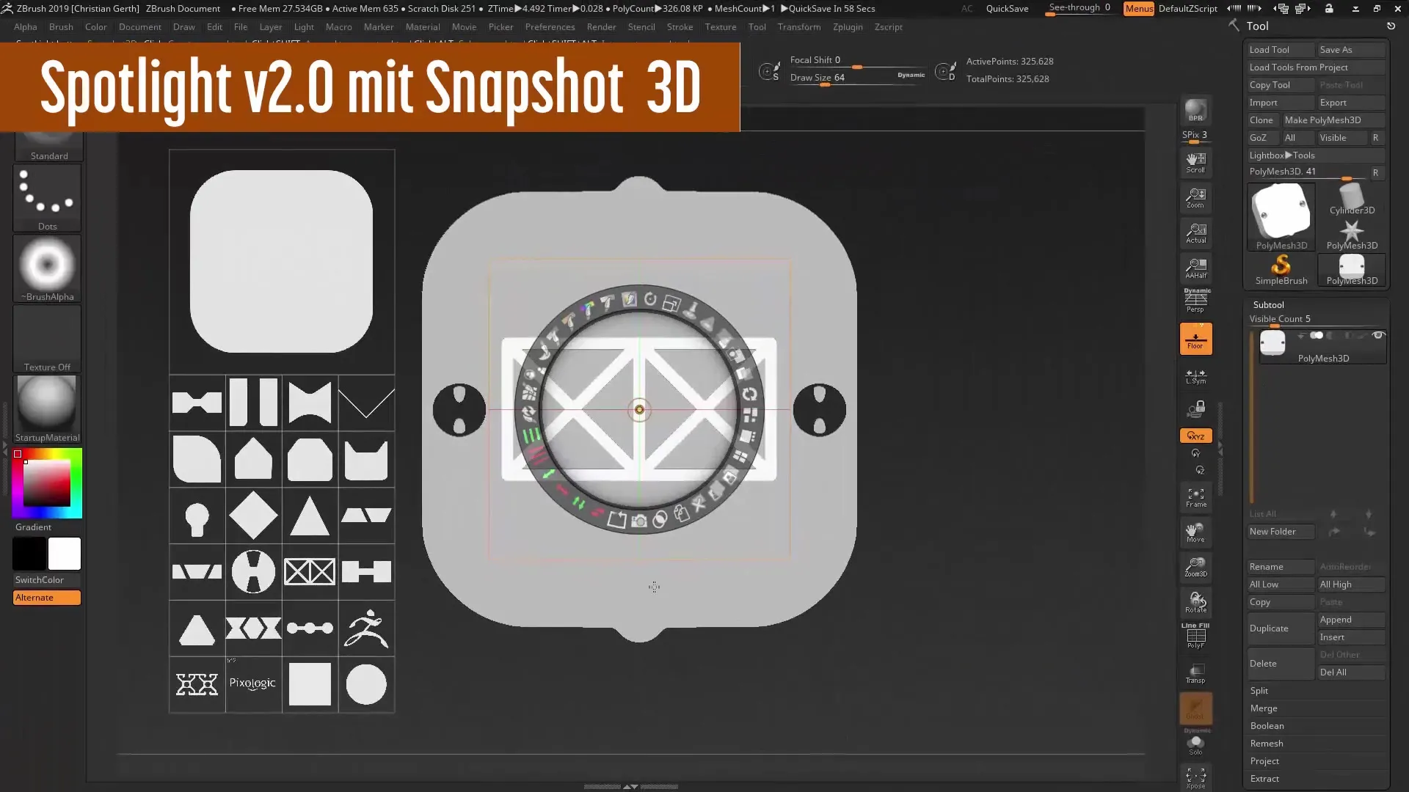Click the Append button
This screenshot has width=1409, height=792.
(x=1351, y=620)
